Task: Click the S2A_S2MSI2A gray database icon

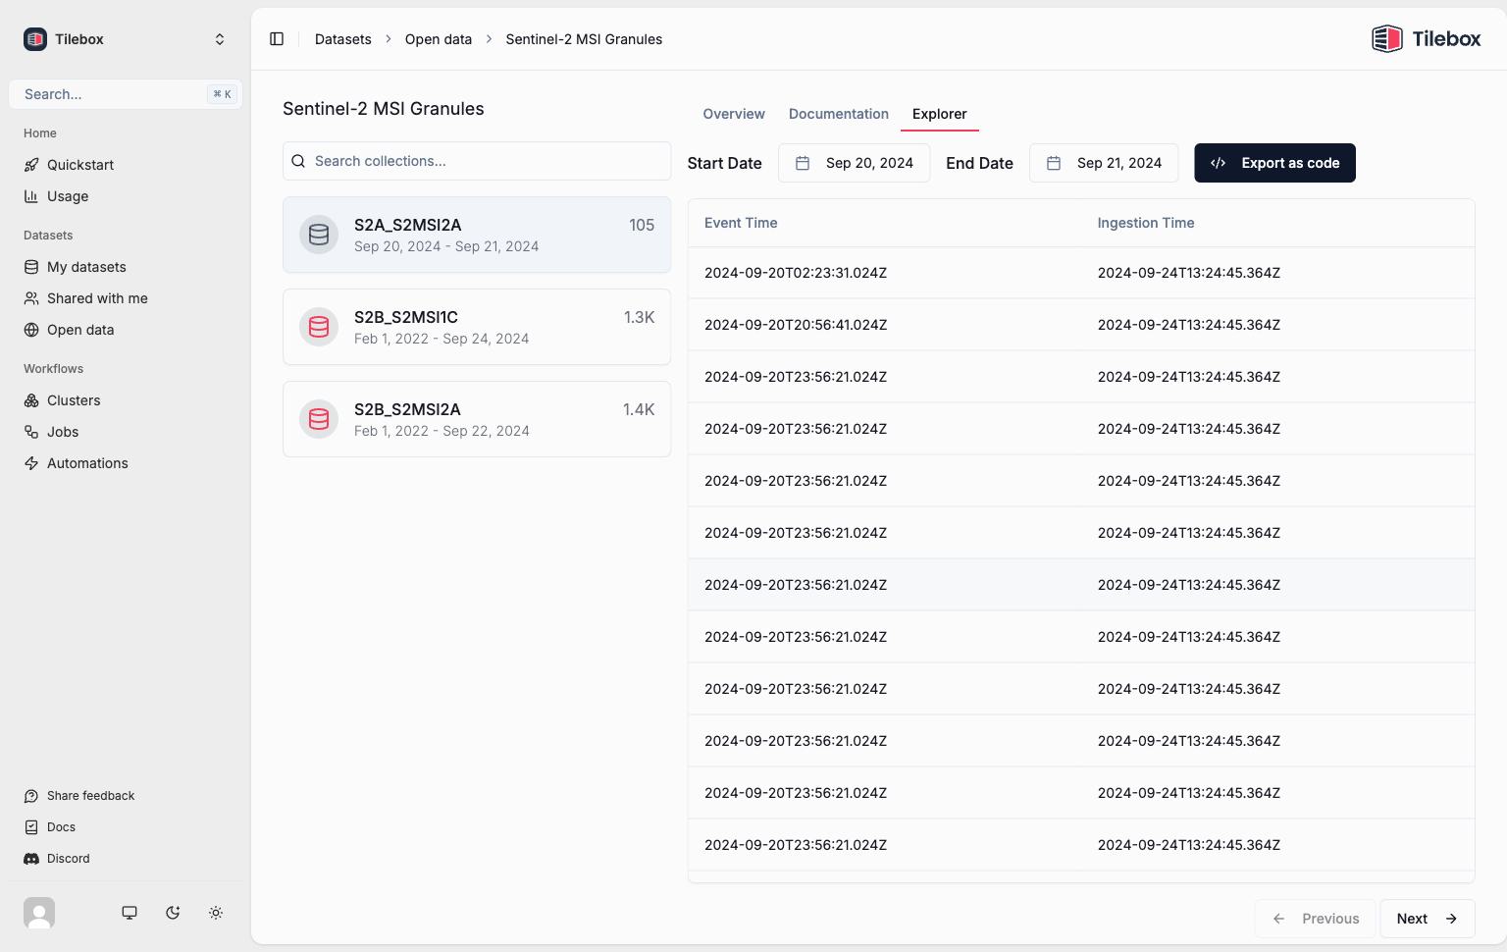Action: 319,235
